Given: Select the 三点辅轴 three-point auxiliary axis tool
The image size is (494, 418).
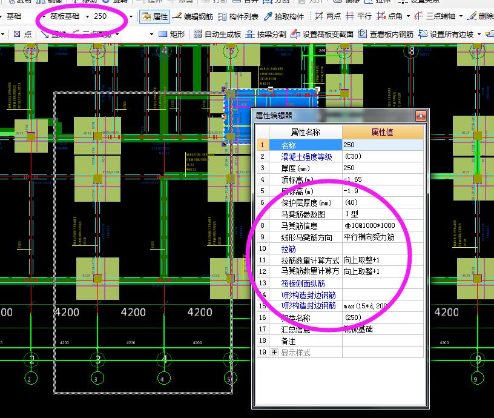Looking at the screenshot, I should (435, 16).
